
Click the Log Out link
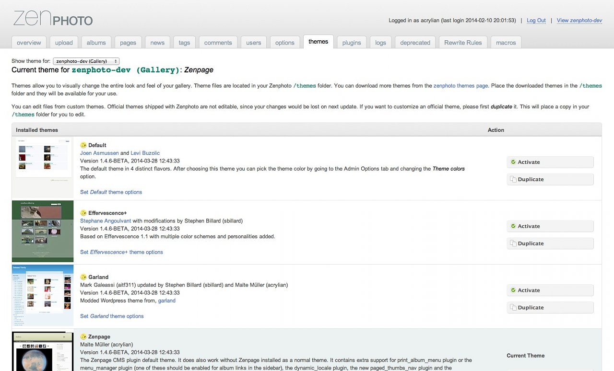pyautogui.click(x=536, y=21)
